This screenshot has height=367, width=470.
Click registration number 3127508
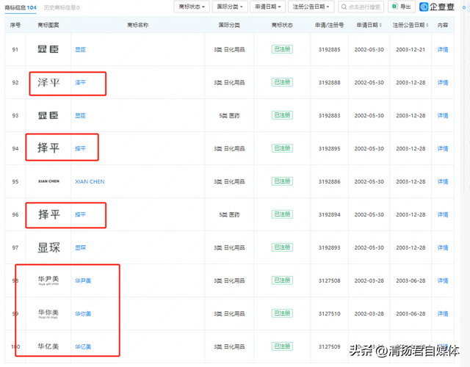(x=330, y=280)
